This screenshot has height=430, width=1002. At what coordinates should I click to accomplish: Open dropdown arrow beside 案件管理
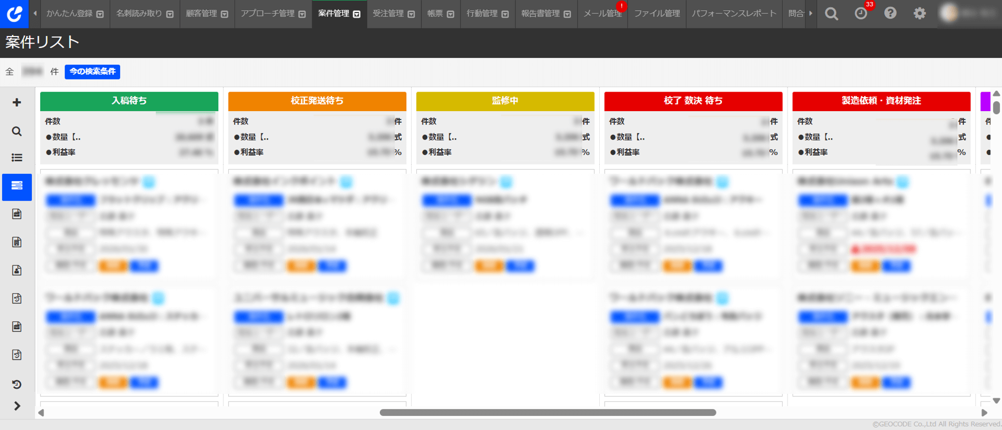(357, 14)
